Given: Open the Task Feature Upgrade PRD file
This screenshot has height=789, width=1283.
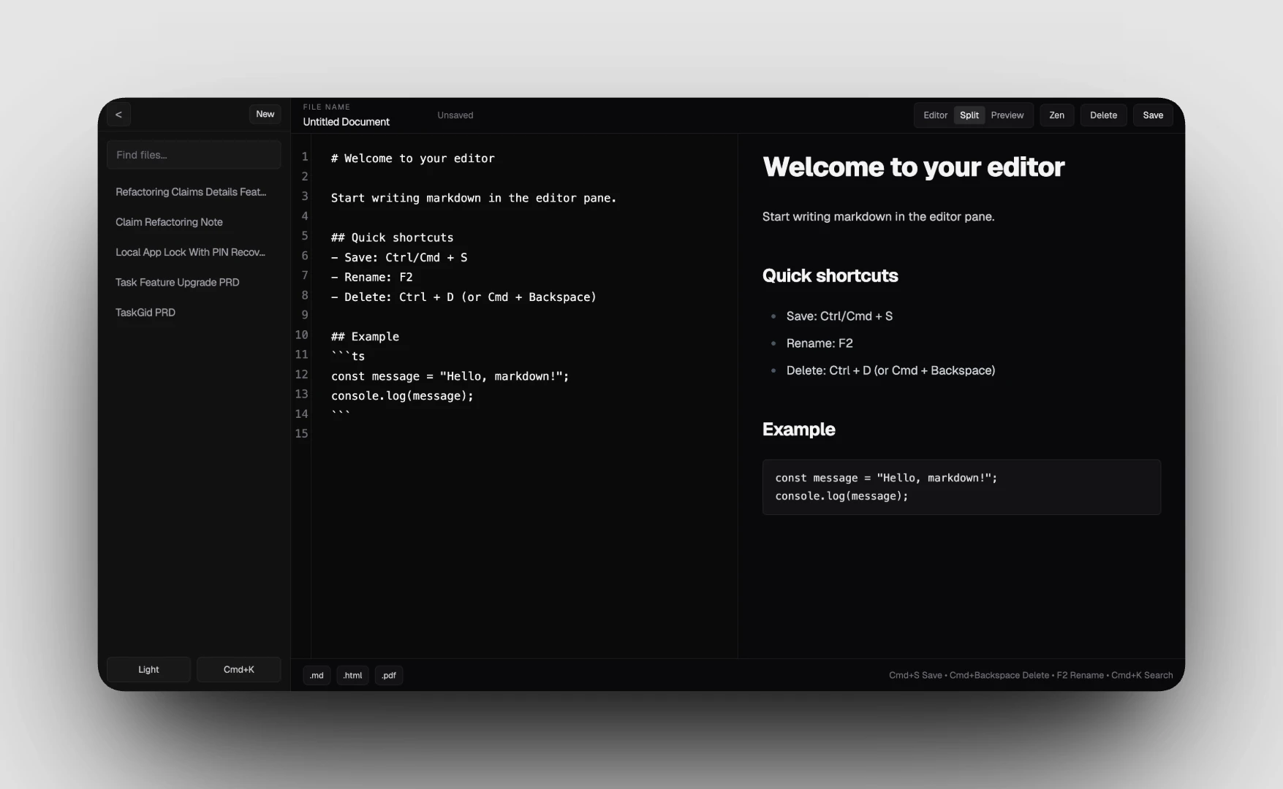Looking at the screenshot, I should point(177,282).
